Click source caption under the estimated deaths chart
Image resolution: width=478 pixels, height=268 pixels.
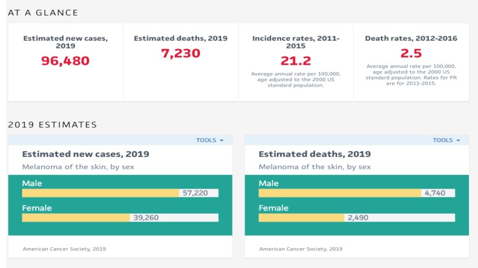coord(301,249)
